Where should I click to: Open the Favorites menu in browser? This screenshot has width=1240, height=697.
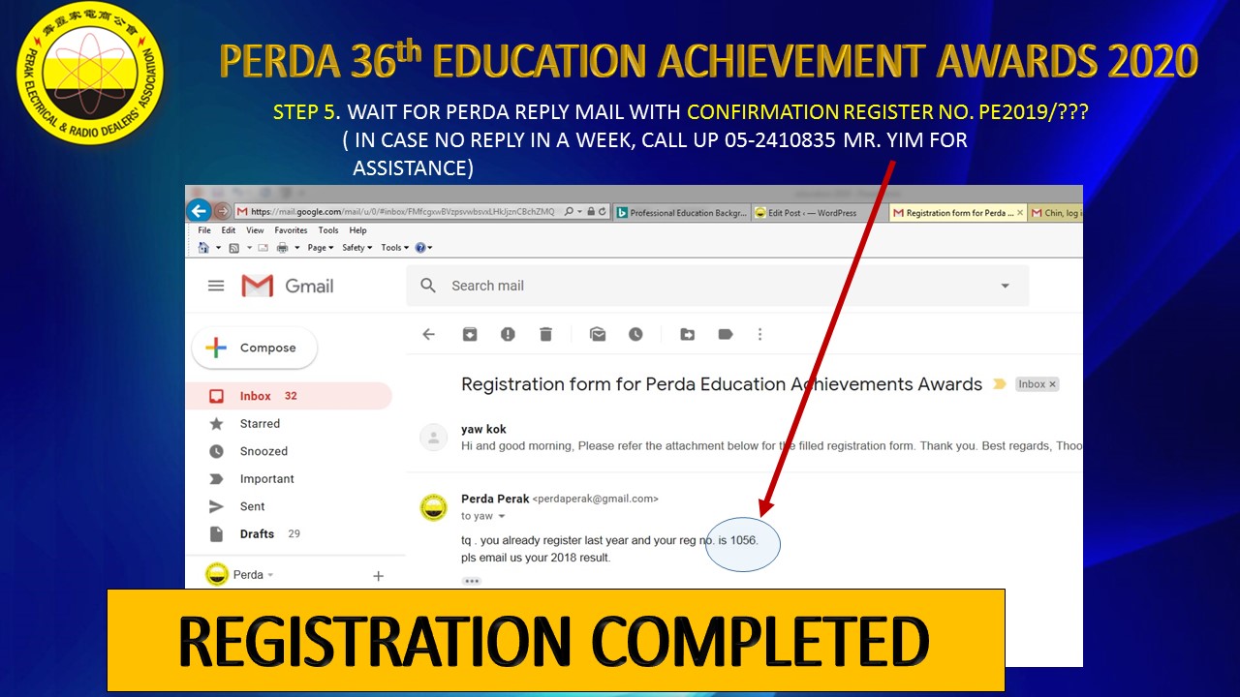pos(291,230)
